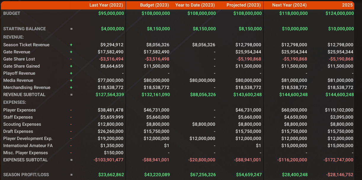Click the minus sign beside Gate Share Lost

click(71, 59)
